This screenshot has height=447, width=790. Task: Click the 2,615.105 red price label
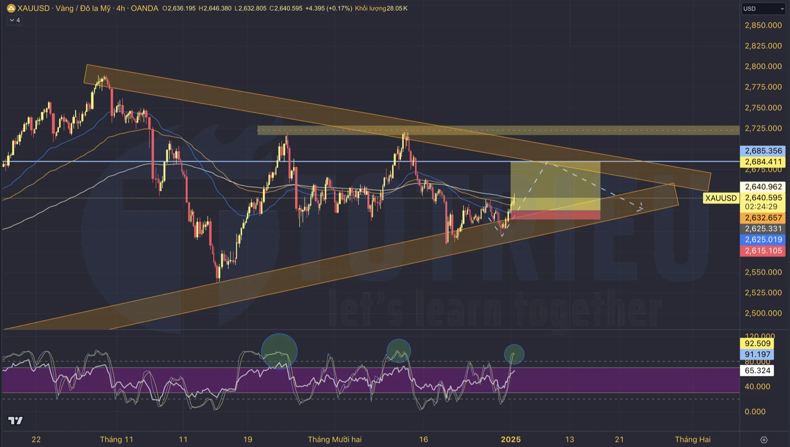point(763,251)
